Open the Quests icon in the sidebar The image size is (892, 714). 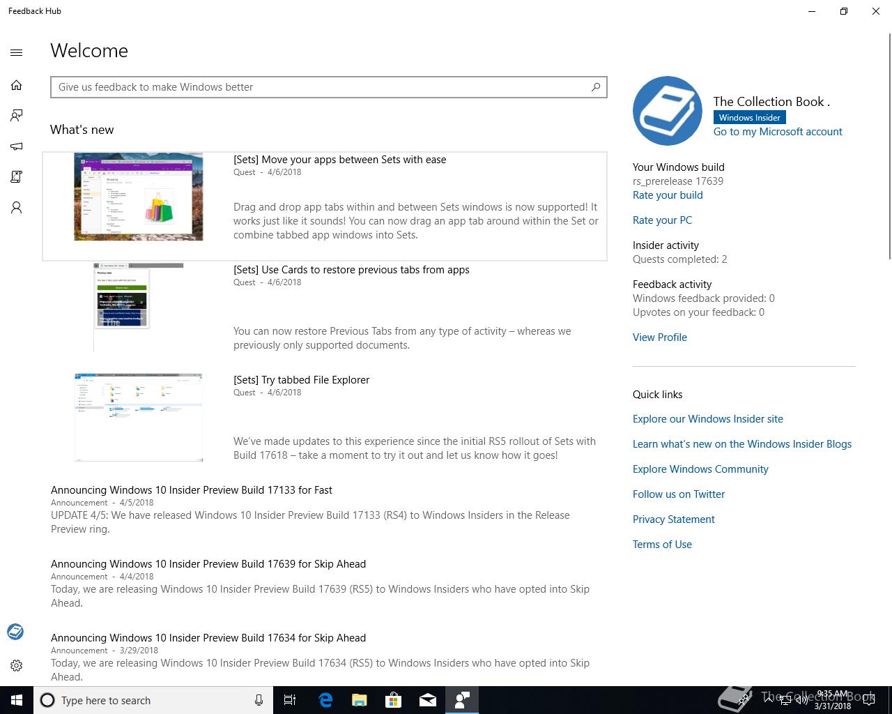click(17, 177)
